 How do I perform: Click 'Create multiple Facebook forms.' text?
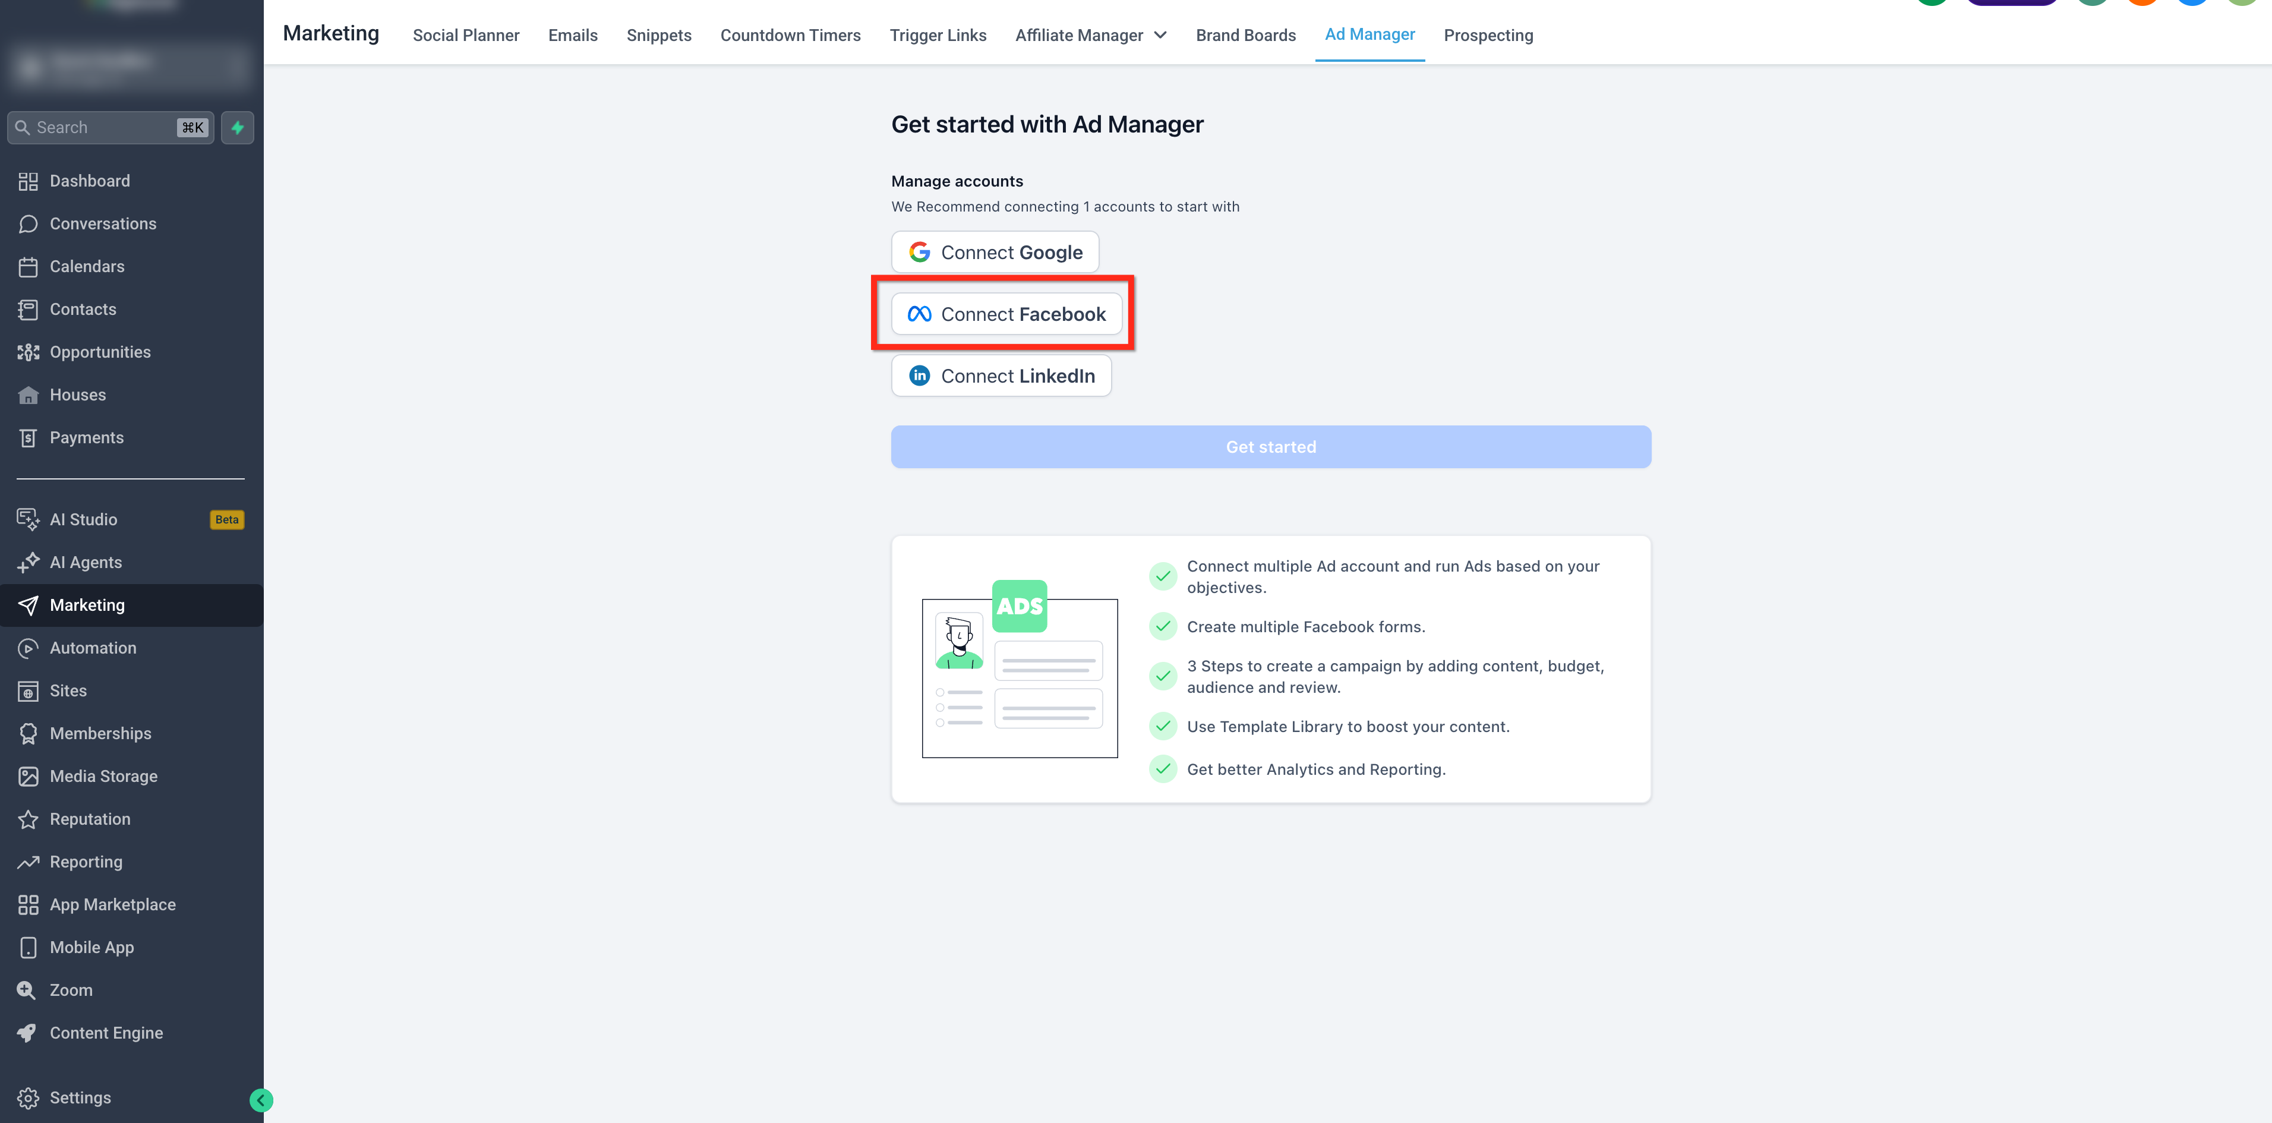click(1305, 627)
